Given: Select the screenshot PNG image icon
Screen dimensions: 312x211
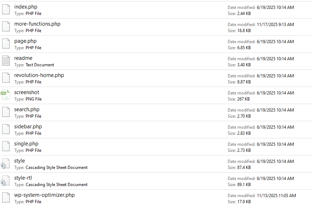Looking at the screenshot, I should pos(6,95).
